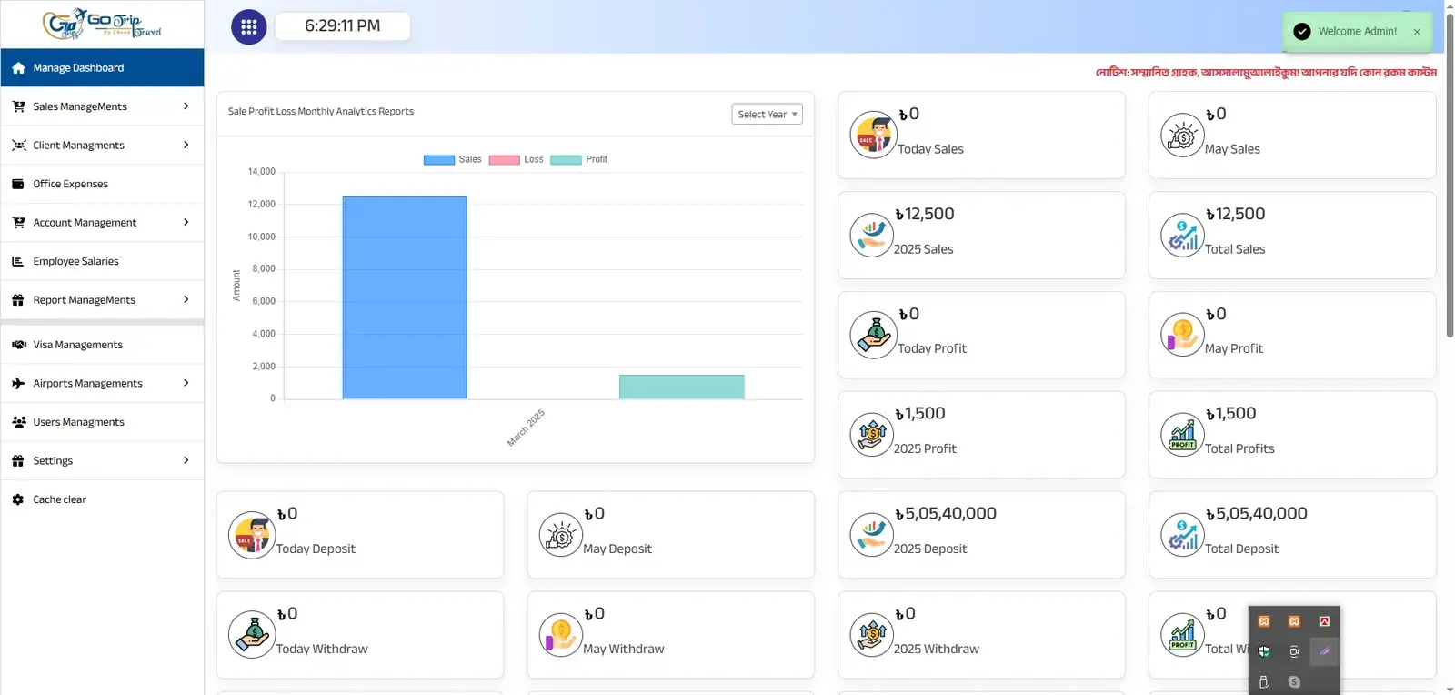Click the Today Profit money-bag icon
This screenshot has height=695, width=1455.
(873, 335)
